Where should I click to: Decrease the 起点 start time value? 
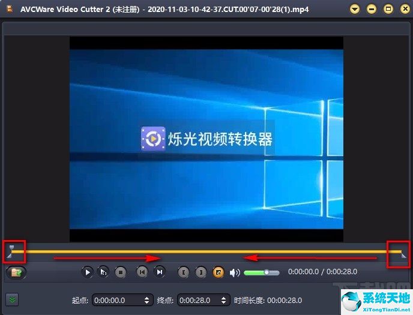(147, 302)
